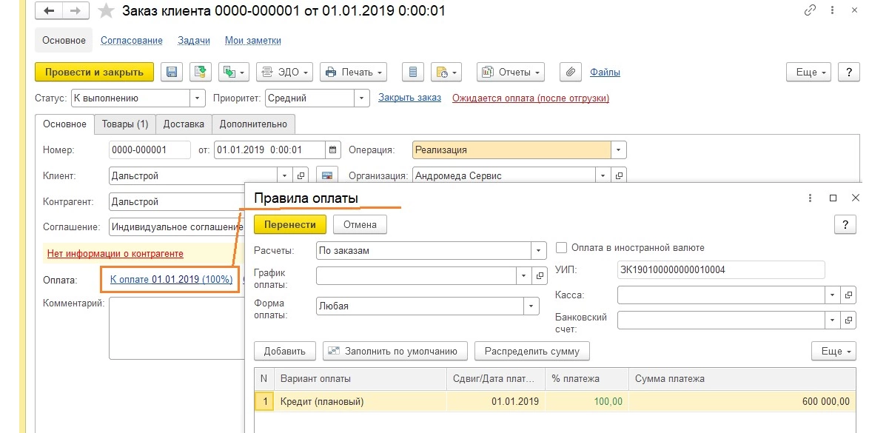
Task: Expand the Расчеты dropdown
Action: [539, 250]
